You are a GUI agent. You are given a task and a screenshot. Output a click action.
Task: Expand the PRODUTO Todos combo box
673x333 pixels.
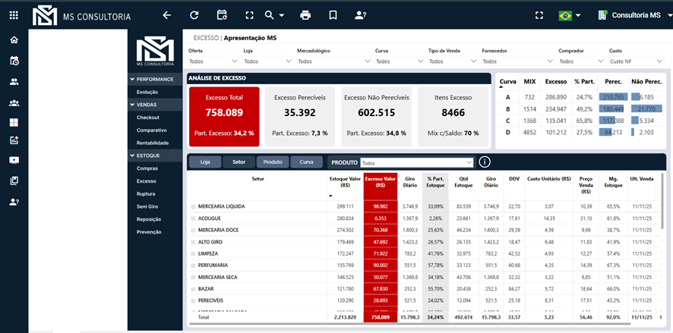click(418, 162)
